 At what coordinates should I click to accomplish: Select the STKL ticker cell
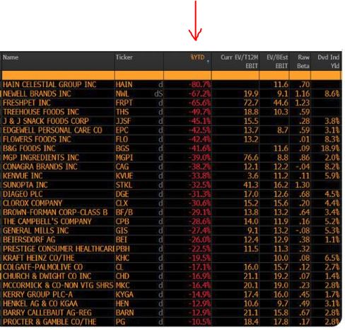point(124,185)
